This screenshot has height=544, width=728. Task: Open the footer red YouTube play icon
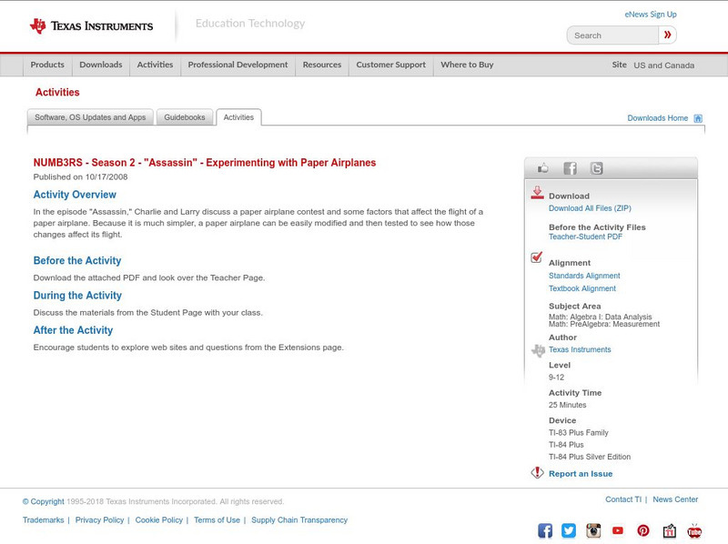pos(618,530)
